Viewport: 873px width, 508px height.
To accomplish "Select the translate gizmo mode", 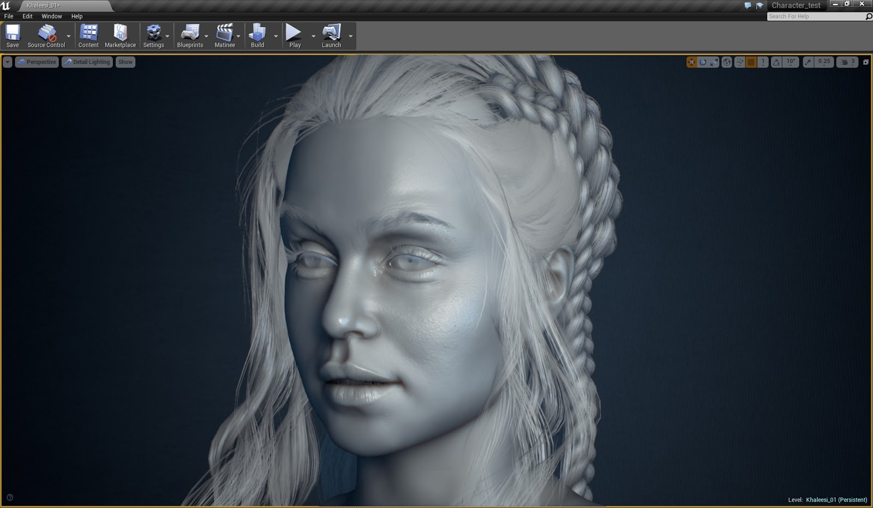I will (x=691, y=62).
